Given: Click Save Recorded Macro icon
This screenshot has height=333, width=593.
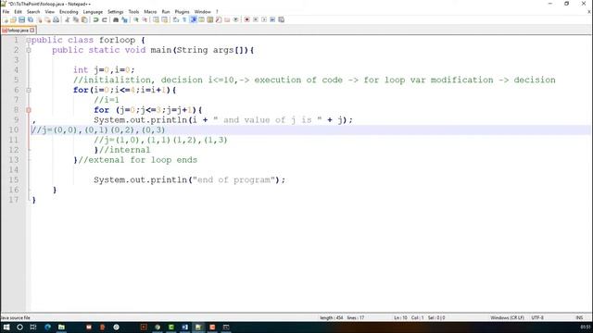Looking at the screenshot, I should click(282, 19).
